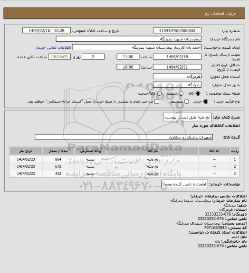
Task: Click the delivery province field هرمزگان
Action: pyautogui.click(x=177, y=76)
